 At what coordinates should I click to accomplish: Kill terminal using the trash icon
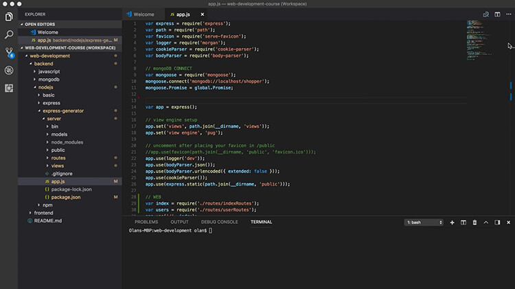474,223
